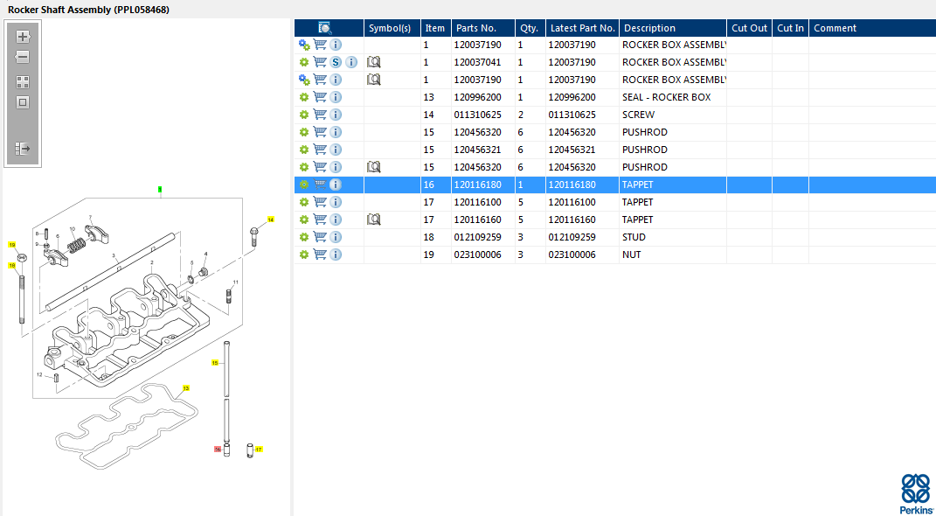Click the blue S icon for part 120037041

(336, 62)
